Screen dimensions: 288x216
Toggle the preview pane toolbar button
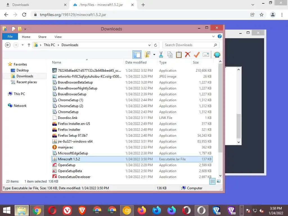click(137, 55)
